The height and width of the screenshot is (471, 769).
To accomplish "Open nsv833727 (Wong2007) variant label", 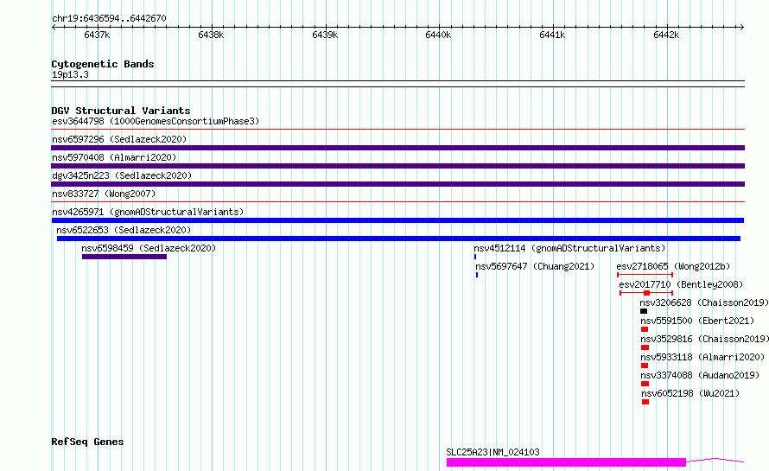I will pyautogui.click(x=104, y=194).
